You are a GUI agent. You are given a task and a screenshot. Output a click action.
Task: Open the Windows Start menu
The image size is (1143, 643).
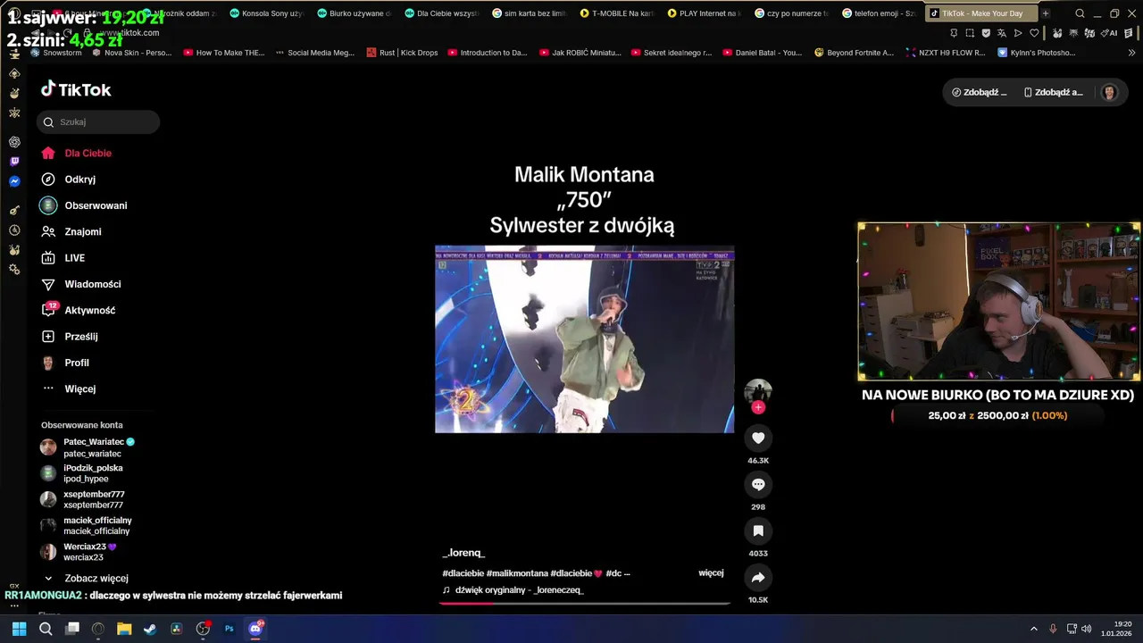19,629
